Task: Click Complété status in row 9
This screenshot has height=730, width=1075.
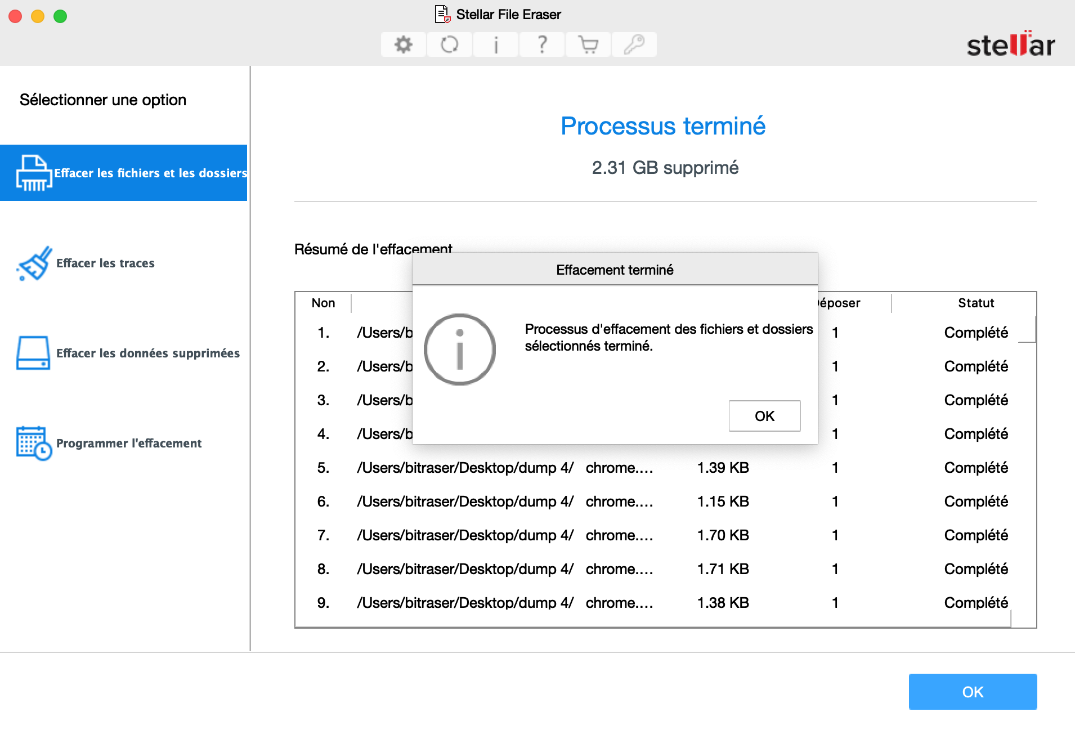Action: tap(976, 603)
